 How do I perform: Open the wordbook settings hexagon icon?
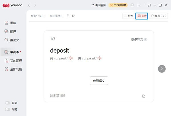(x=68, y=16)
